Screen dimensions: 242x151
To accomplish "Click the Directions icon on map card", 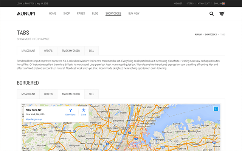I will tap(70, 110).
